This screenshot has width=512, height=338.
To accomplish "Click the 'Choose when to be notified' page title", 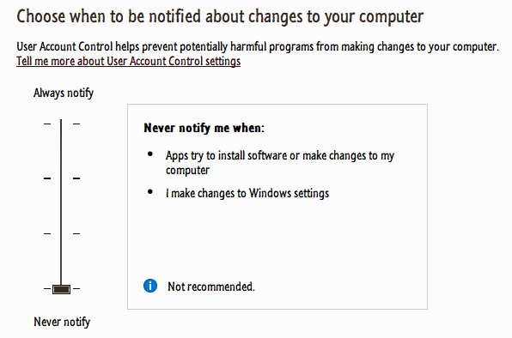I will pyautogui.click(x=220, y=17).
